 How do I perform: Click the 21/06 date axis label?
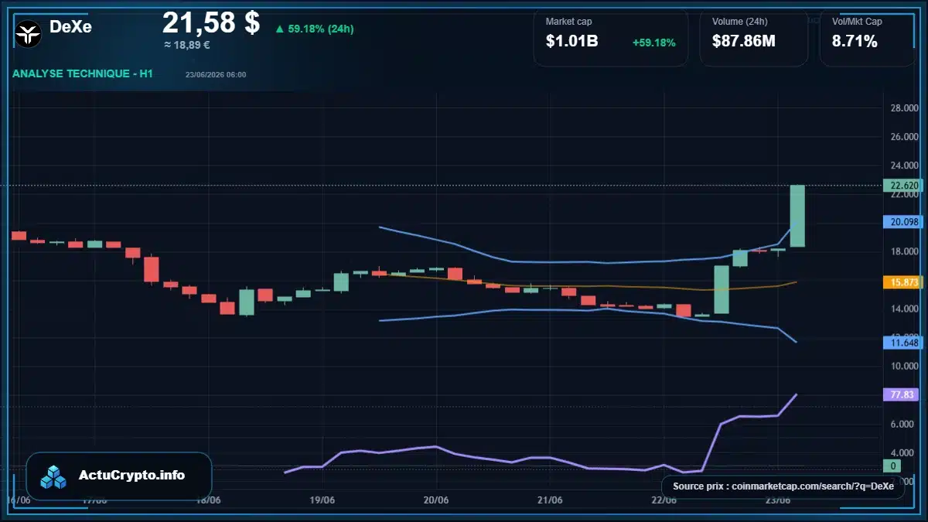point(550,500)
